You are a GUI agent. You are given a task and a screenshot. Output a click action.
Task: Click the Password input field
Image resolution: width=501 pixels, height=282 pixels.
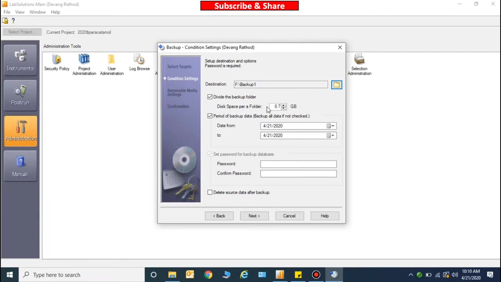coord(298,164)
